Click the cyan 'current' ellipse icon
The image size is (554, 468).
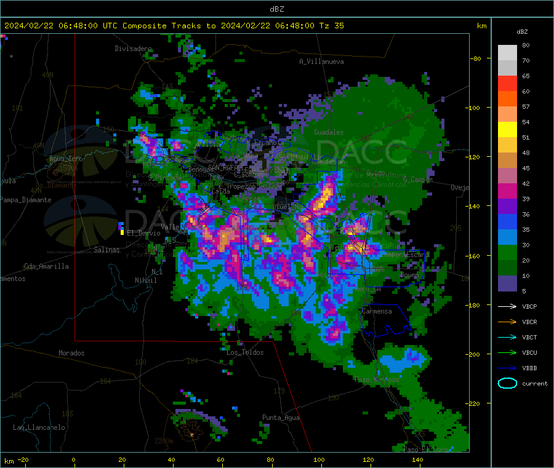507,383
